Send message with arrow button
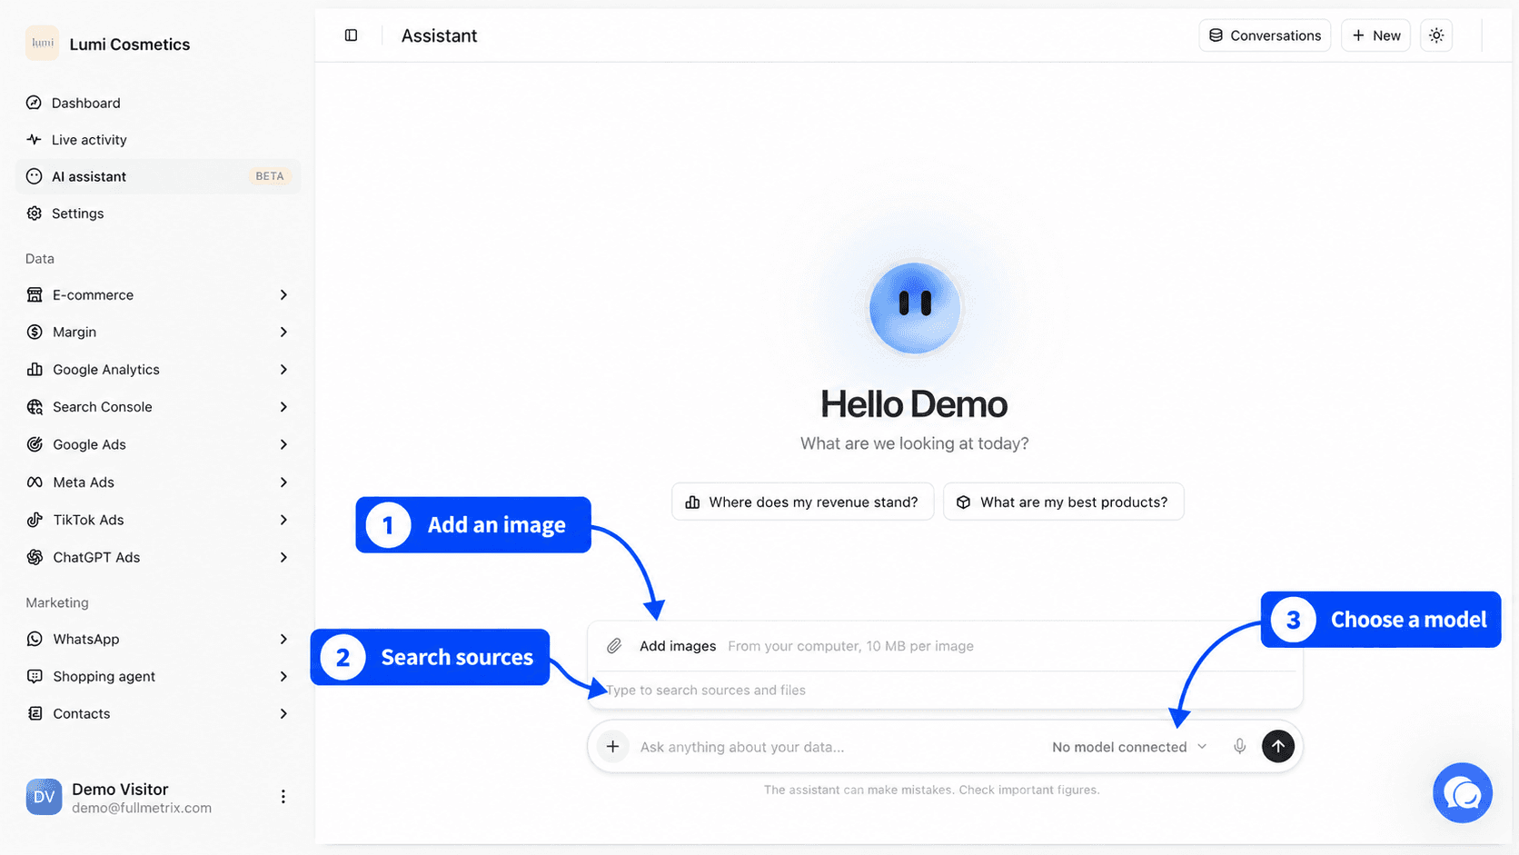1519x855 pixels. coord(1278,747)
